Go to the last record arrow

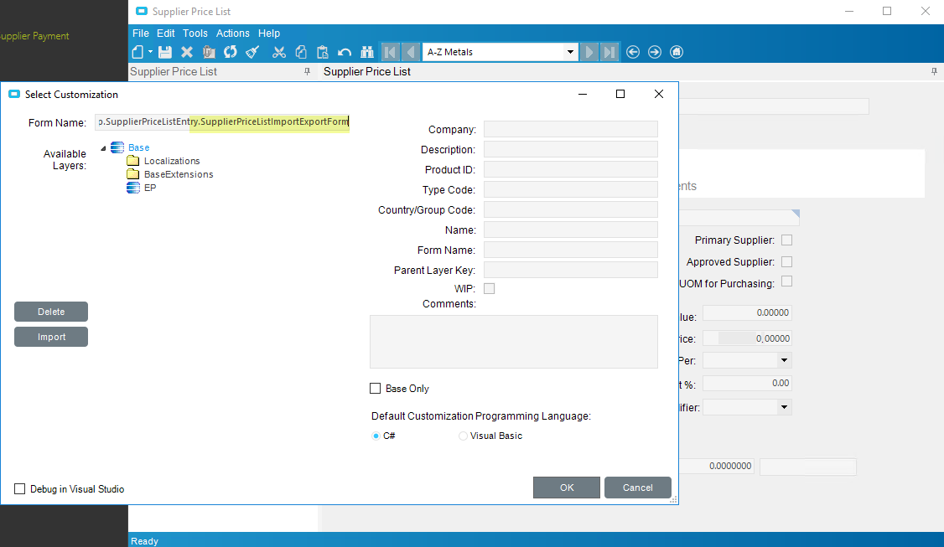pyautogui.click(x=609, y=52)
